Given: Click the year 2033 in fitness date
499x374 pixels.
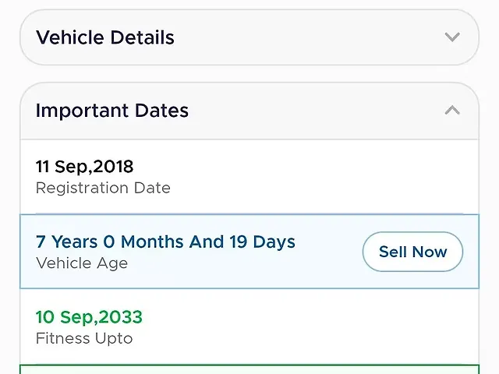Looking at the screenshot, I should click(122, 317).
